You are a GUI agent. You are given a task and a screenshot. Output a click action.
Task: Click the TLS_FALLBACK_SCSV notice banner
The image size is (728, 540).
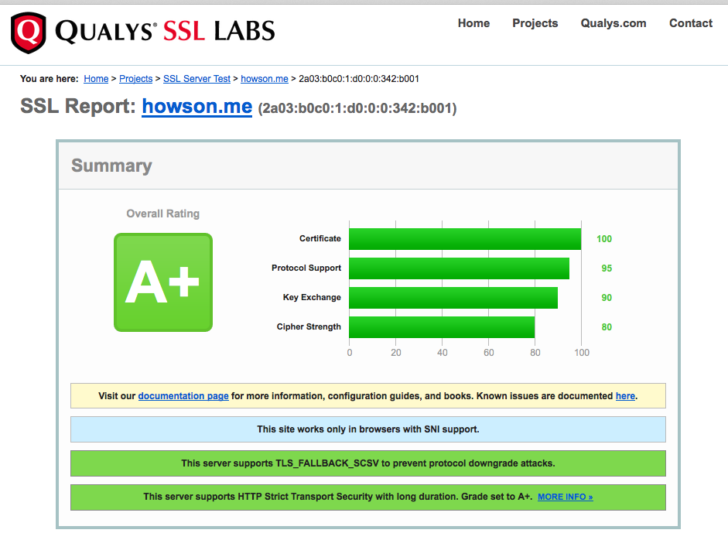(368, 463)
